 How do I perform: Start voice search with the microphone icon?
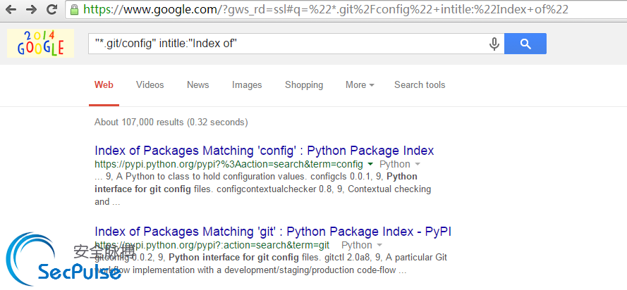(x=494, y=44)
